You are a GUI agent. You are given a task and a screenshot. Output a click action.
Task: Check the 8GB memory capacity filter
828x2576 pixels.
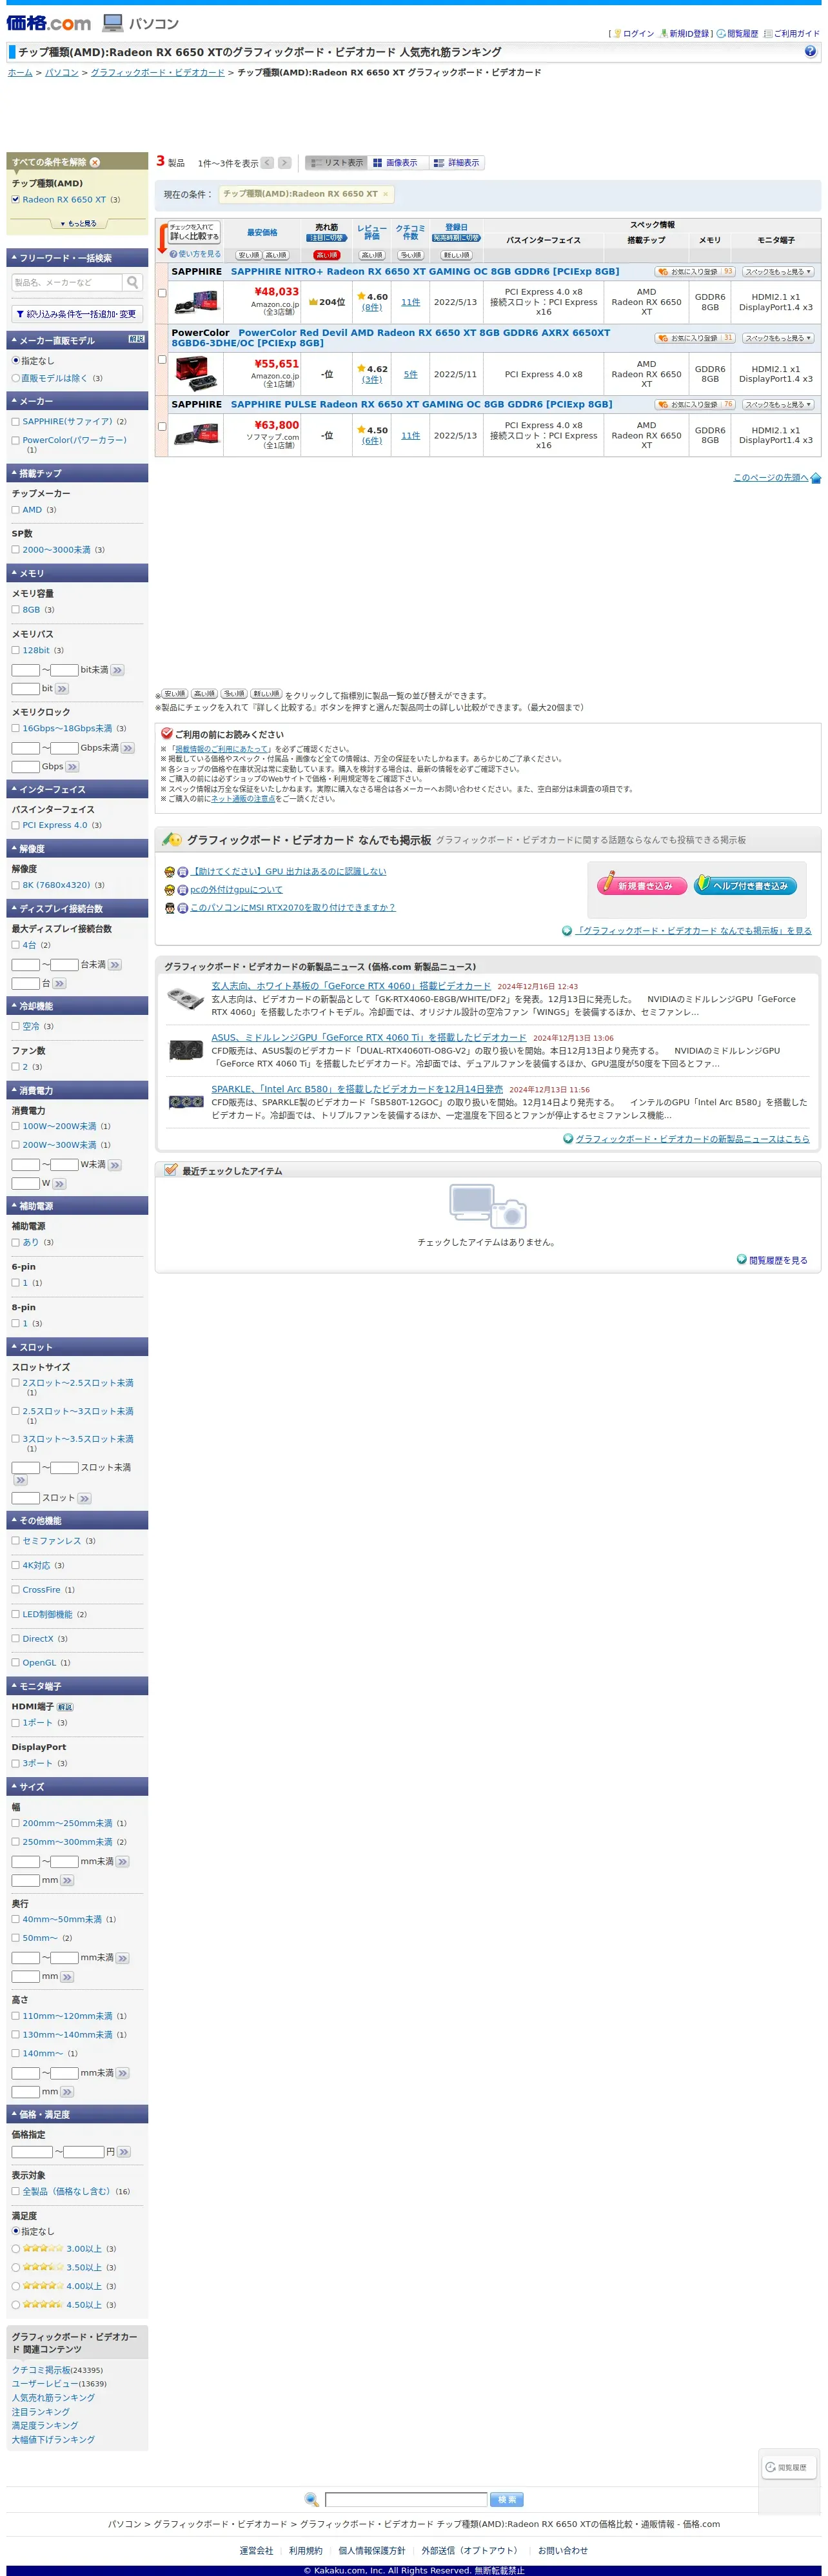click(x=15, y=609)
